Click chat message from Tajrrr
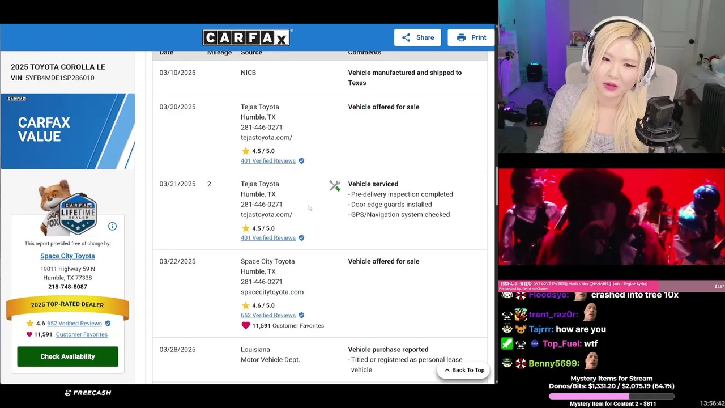 pos(553,329)
